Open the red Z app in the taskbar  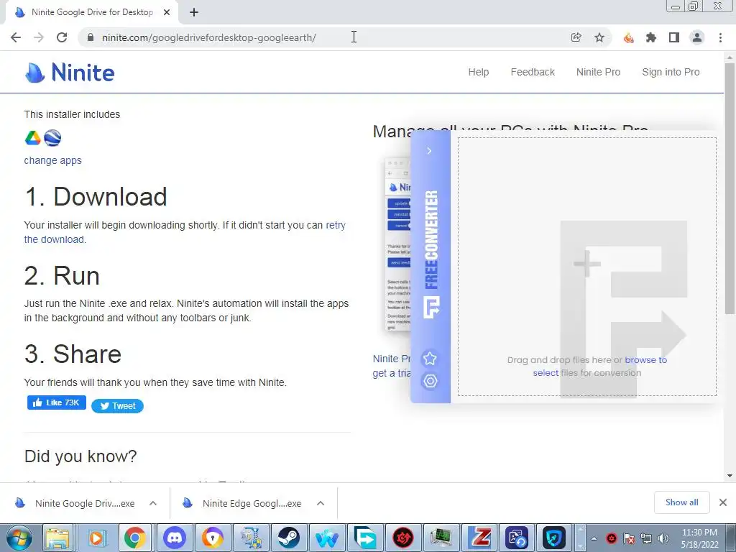point(480,538)
